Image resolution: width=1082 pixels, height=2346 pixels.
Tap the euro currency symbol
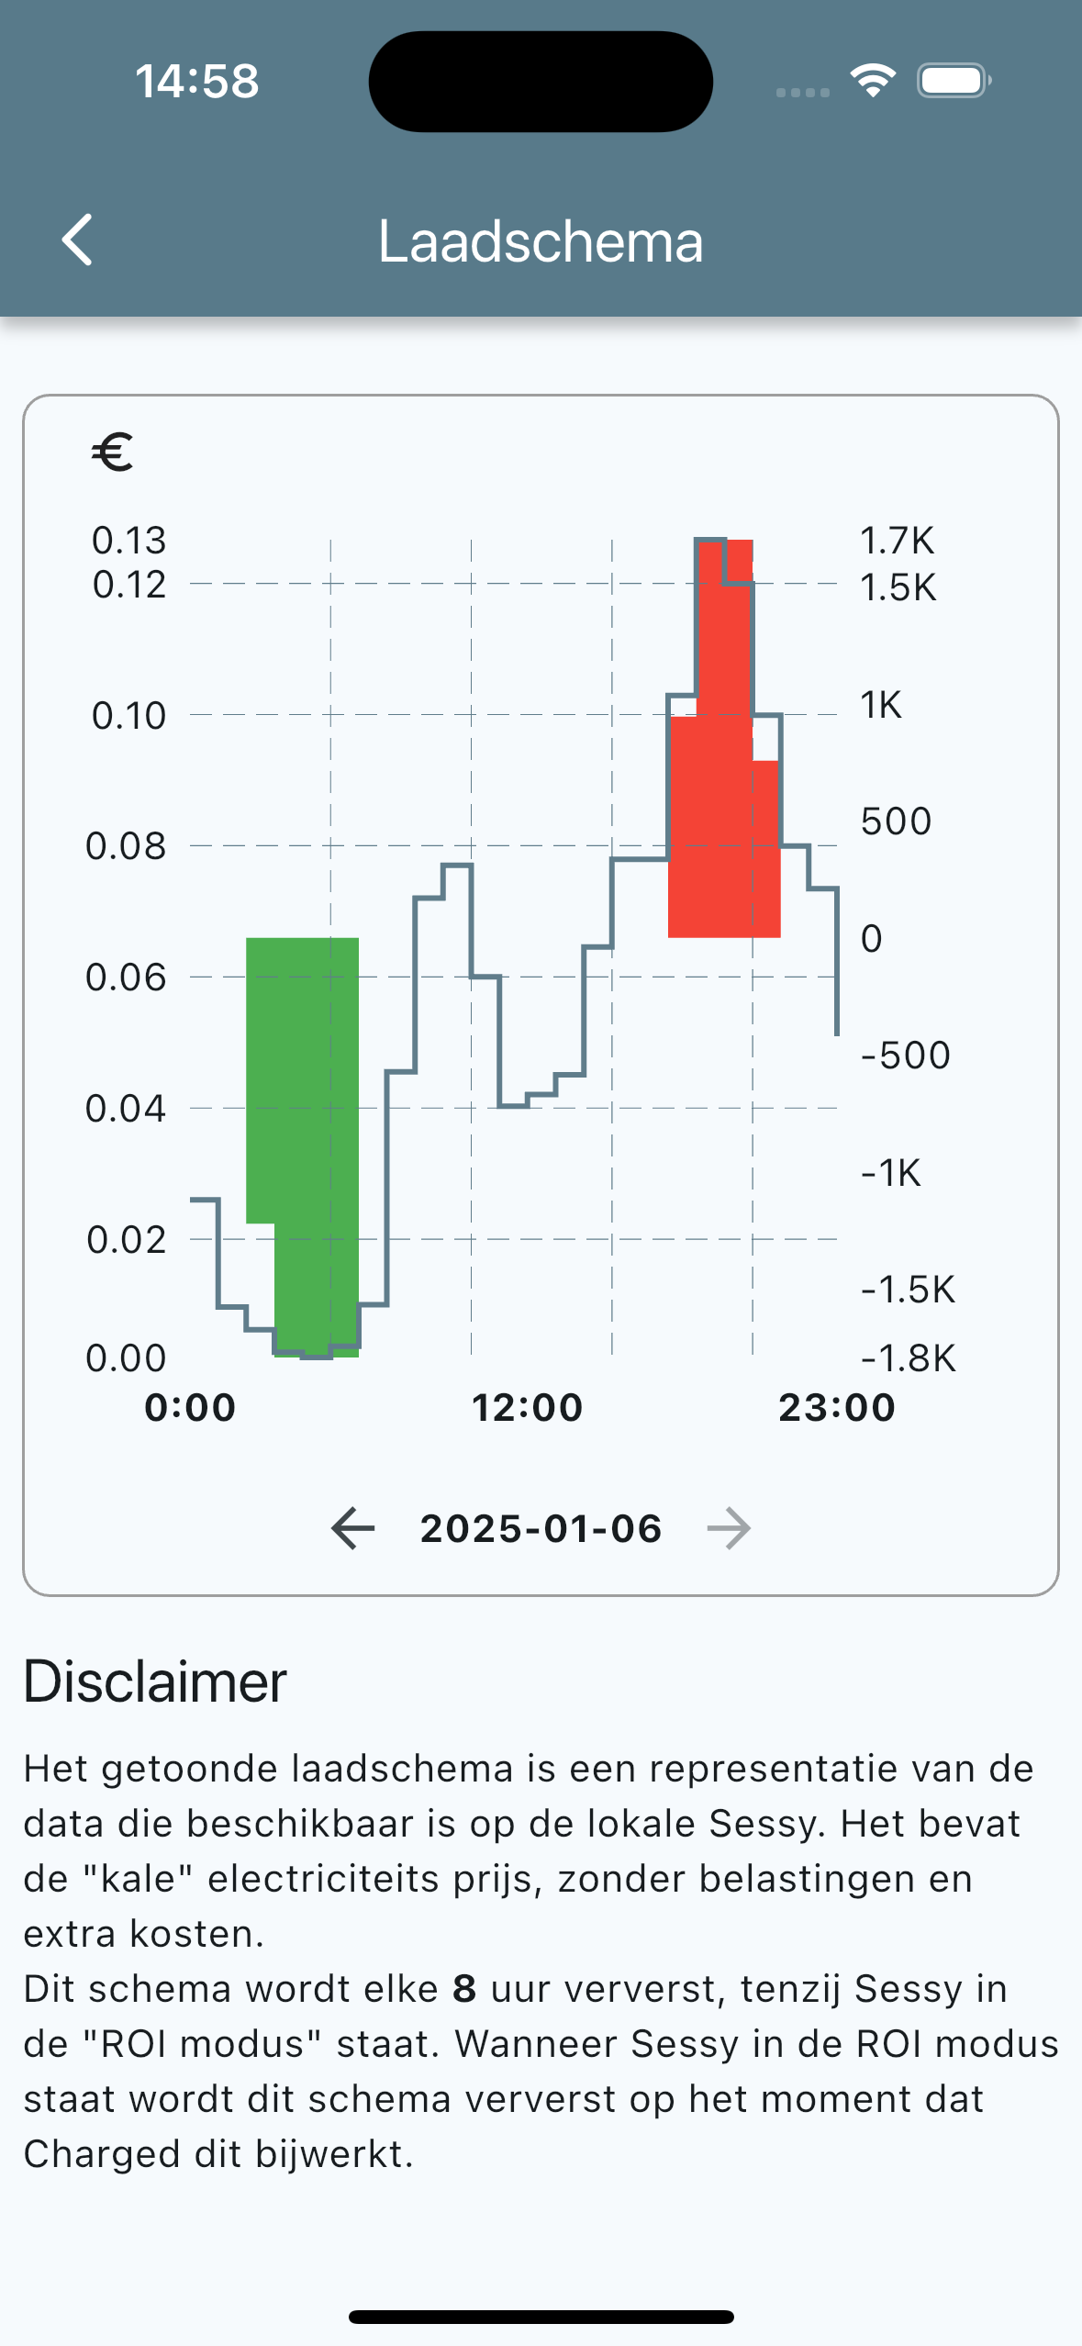[112, 452]
